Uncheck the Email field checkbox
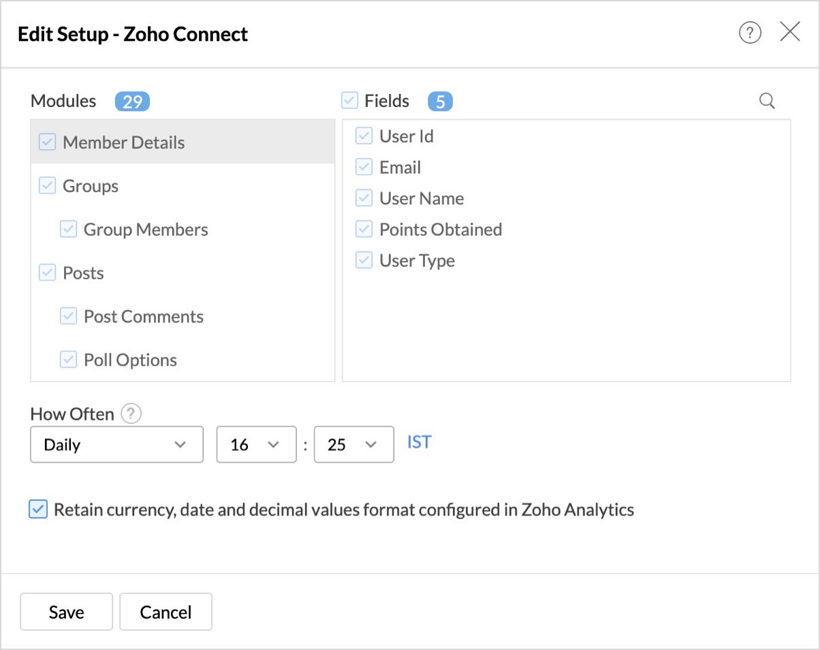 coord(364,168)
